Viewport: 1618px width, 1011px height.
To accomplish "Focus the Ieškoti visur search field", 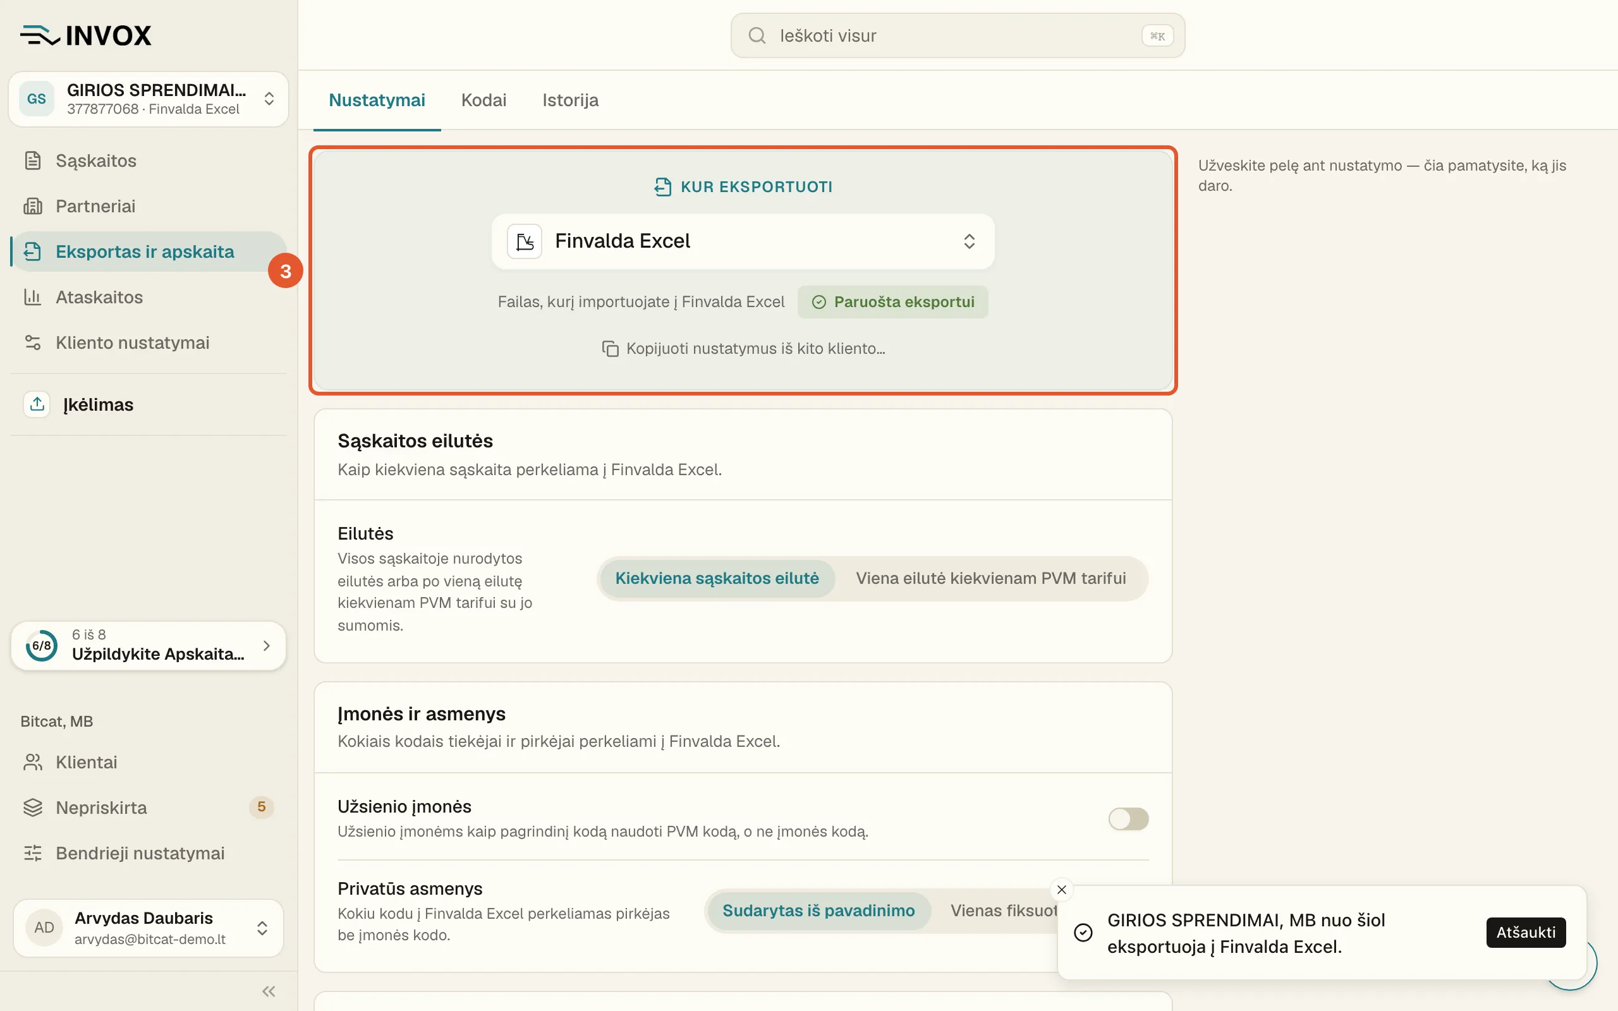I will 958,35.
